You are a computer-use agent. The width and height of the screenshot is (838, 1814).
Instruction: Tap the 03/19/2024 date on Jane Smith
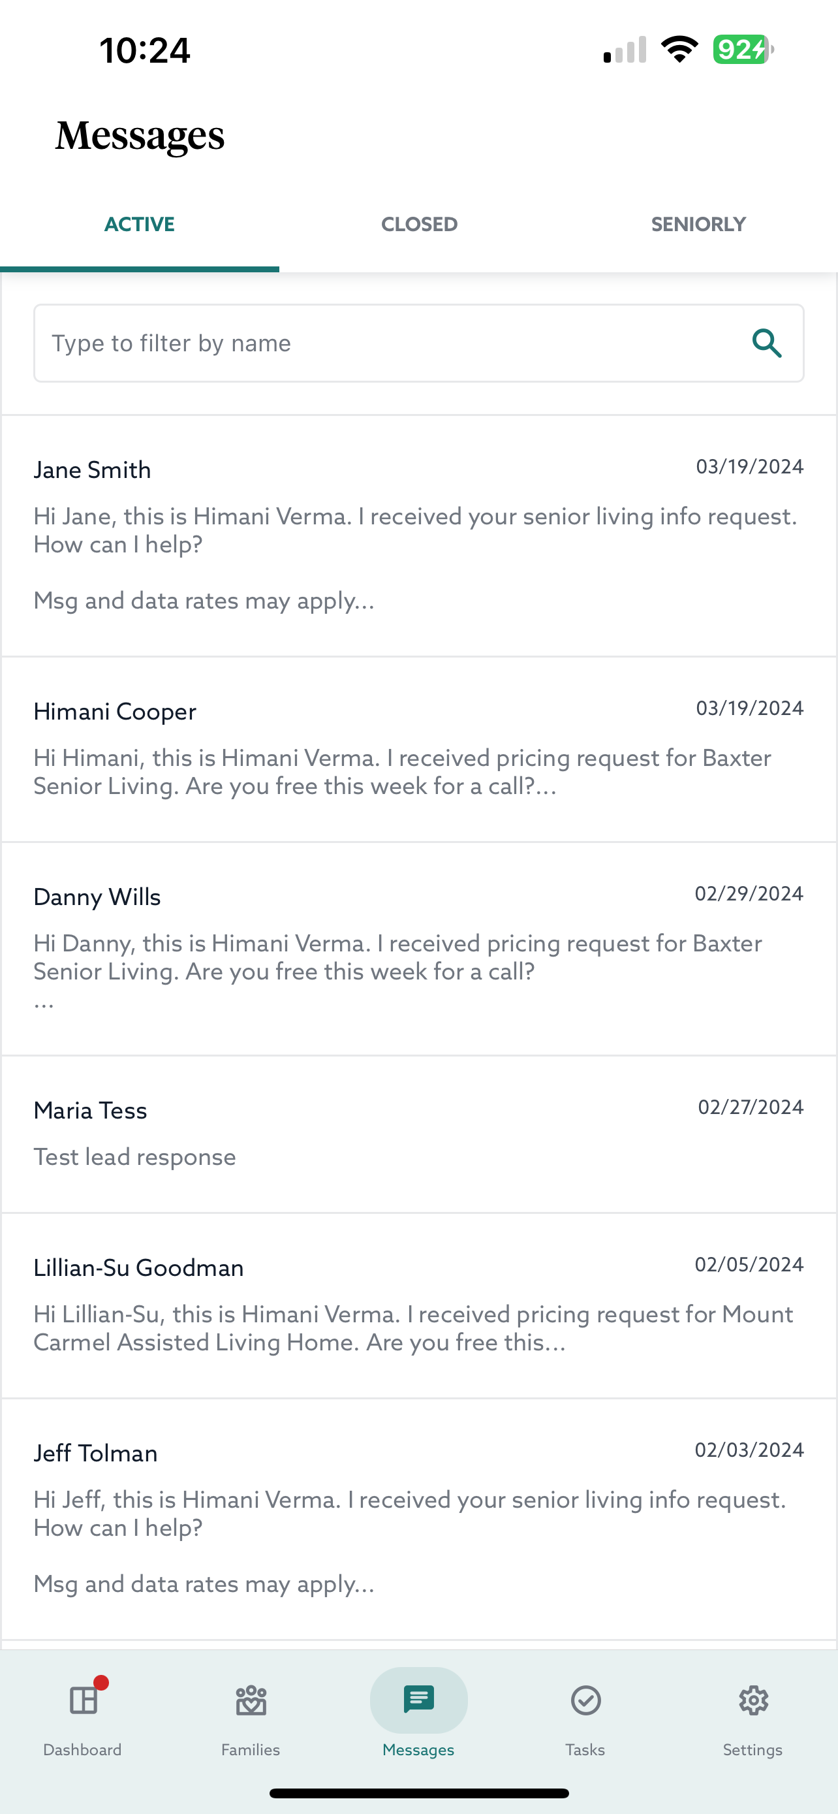[749, 467]
